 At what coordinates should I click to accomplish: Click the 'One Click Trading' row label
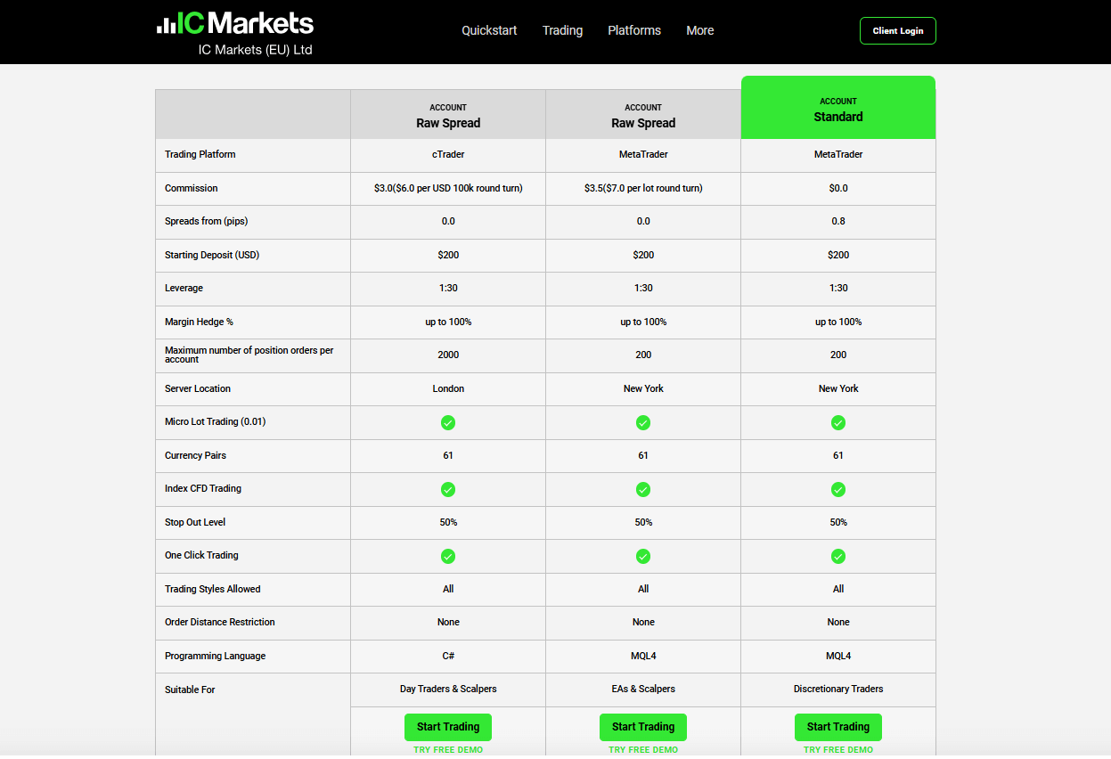(x=201, y=556)
